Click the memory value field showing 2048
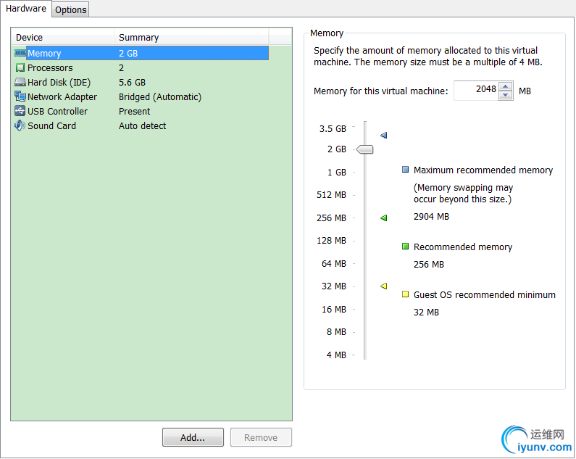 [x=477, y=91]
